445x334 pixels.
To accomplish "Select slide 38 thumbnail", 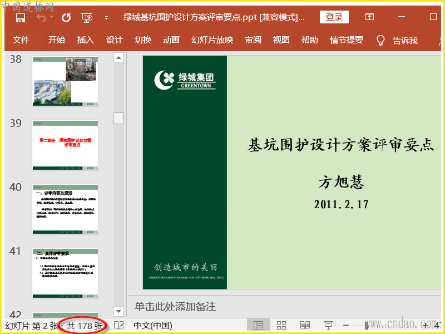I will coord(65,81).
